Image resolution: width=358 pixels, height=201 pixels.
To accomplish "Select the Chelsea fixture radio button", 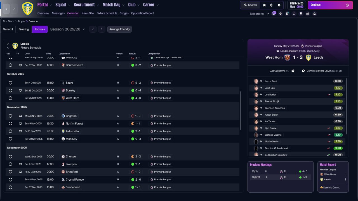I will 10,157.
